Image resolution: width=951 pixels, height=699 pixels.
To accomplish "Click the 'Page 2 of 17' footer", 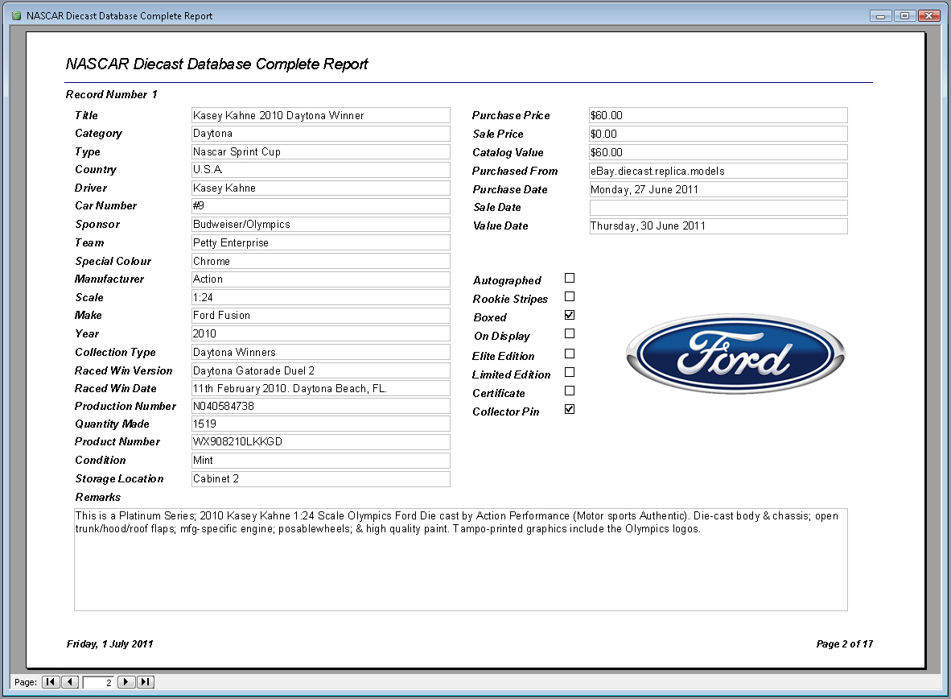I will 844,643.
